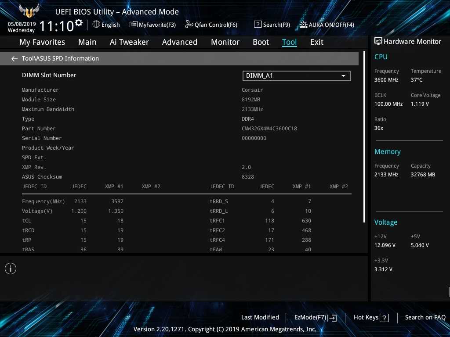
Task: Toggle AURA ON/OFF(F4)
Action: (327, 25)
